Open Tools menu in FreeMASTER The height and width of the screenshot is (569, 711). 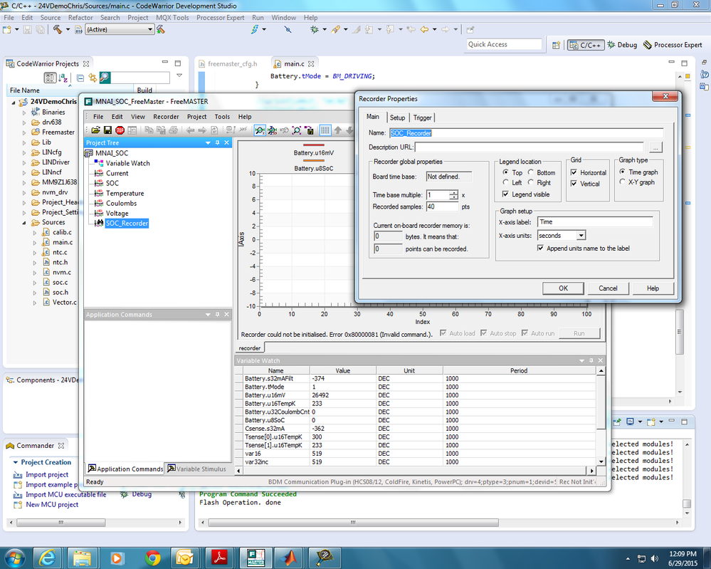(x=222, y=117)
